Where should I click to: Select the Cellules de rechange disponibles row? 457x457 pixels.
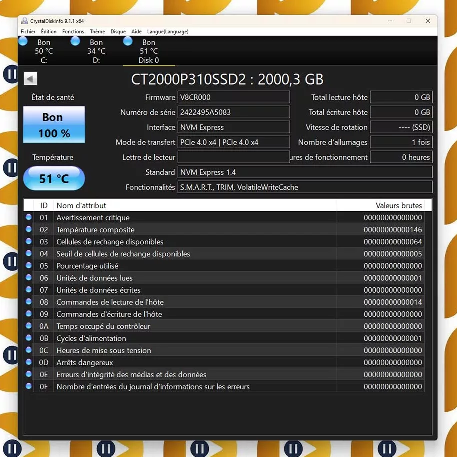pyautogui.click(x=224, y=242)
